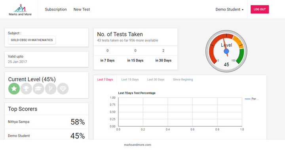Switch to the Last 7 Days tab
285x150 pixels.
(105, 79)
